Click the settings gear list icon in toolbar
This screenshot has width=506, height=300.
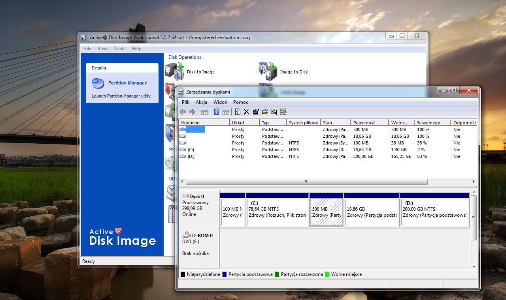click(283, 112)
